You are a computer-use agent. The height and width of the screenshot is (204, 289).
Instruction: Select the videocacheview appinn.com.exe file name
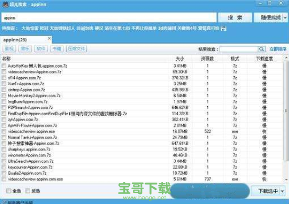pyautogui.click(x=35, y=179)
